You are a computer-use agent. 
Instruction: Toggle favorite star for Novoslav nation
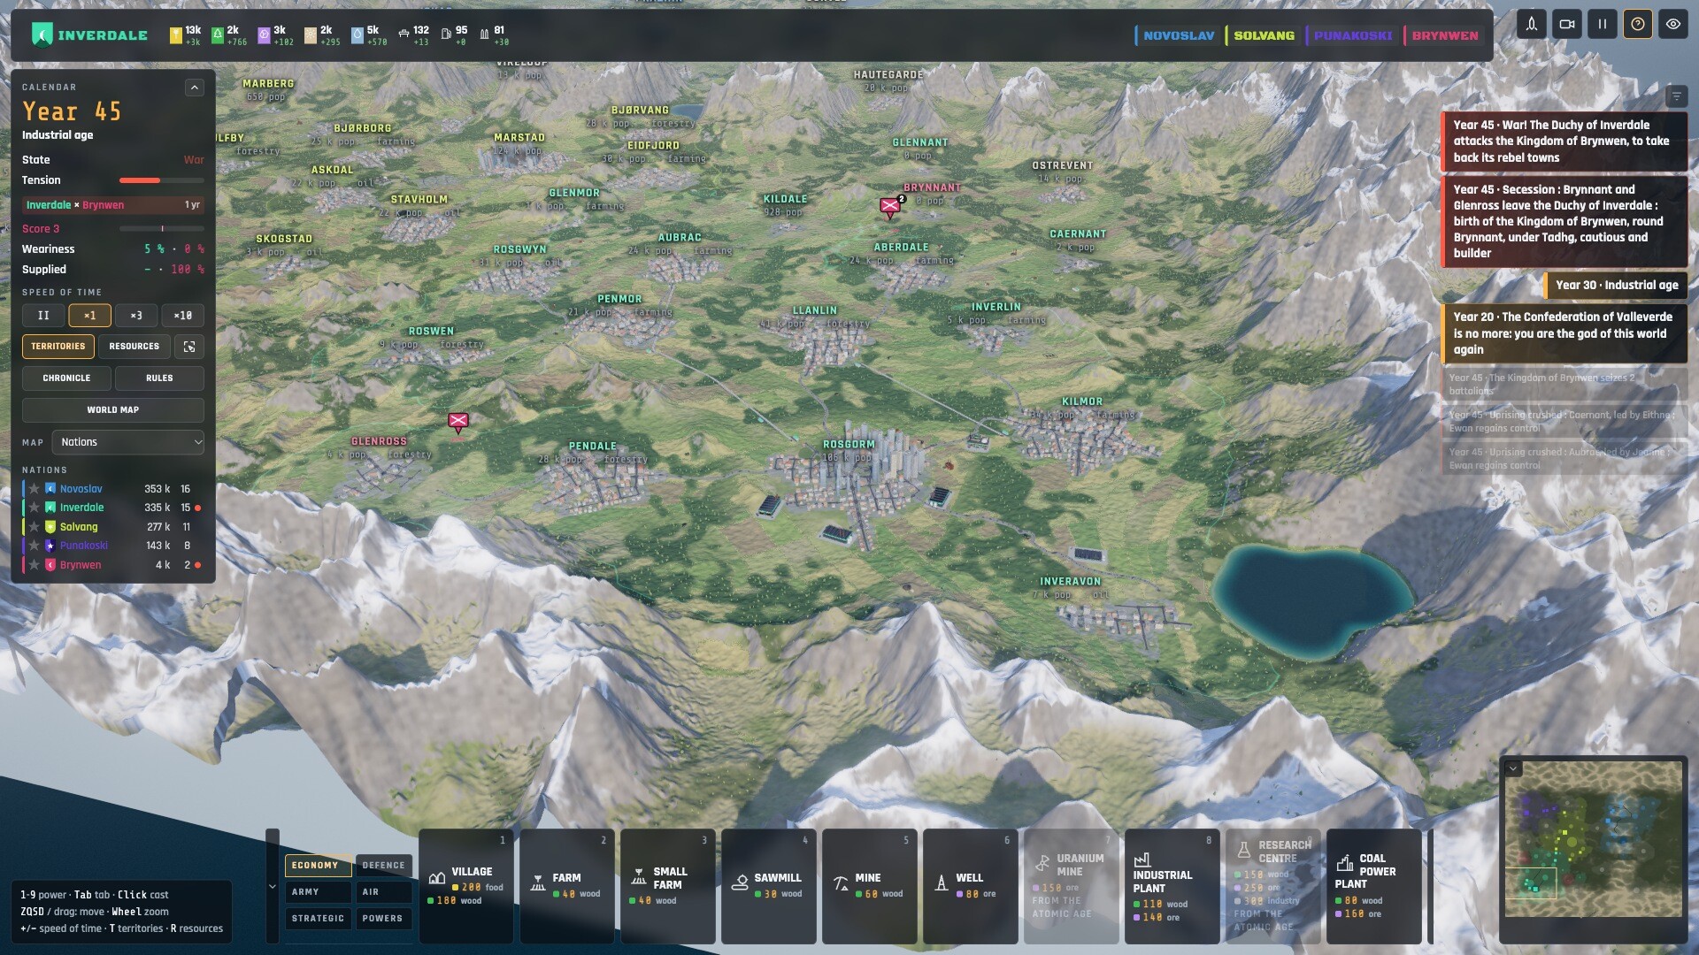click(34, 489)
